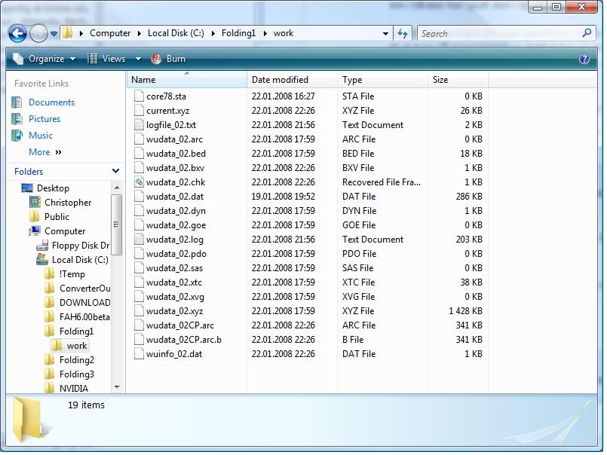Show More favorite links
The width and height of the screenshot is (607, 455).
click(x=45, y=152)
